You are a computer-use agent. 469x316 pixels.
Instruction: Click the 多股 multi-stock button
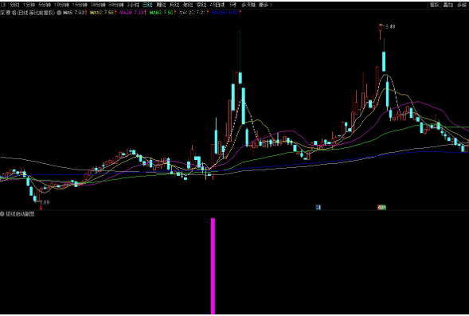click(462, 5)
